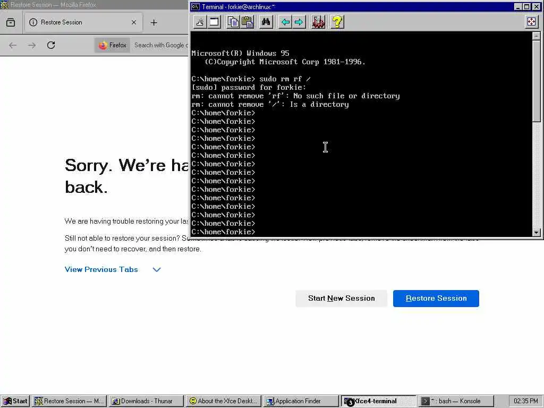Click the Restore Session blue button
Screen dimensions: 544x408
436,299
